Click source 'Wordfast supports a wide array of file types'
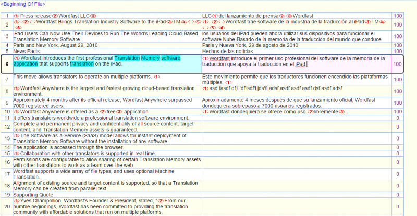 tap(107, 174)
